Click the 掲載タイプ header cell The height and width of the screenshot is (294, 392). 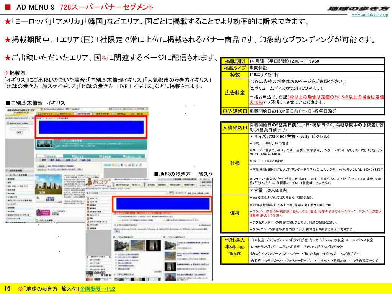click(x=235, y=68)
